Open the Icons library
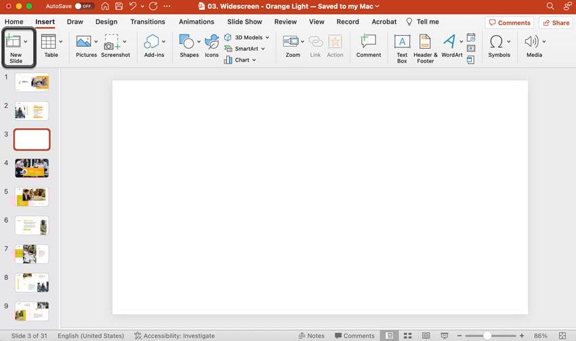The height and width of the screenshot is (341, 576). click(211, 45)
